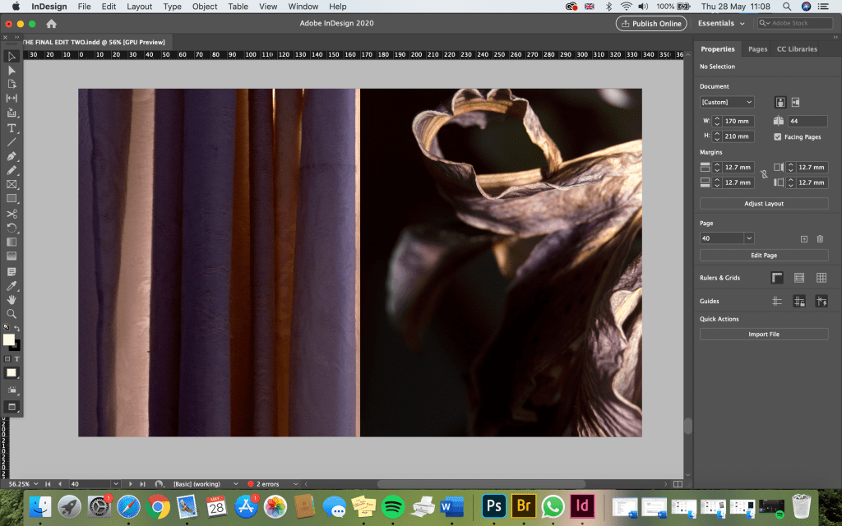The height and width of the screenshot is (526, 842).
Task: Activate the Hand tool
Action: [12, 300]
